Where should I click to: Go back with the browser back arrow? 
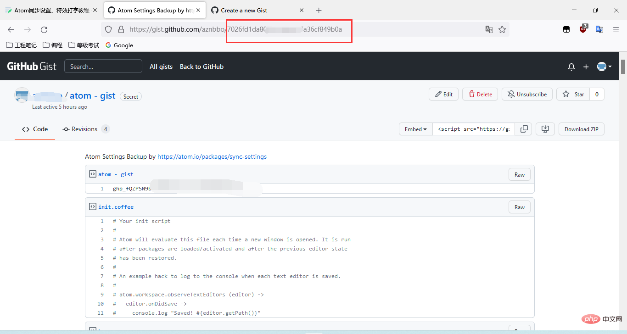(11, 29)
